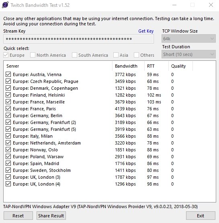Sort by the RTT column header
The image size is (219, 223).
click(157, 66)
